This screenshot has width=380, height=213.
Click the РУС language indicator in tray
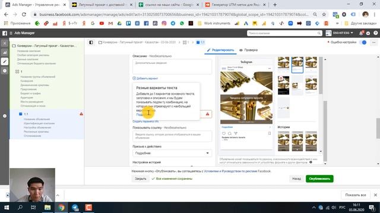pyautogui.click(x=342, y=208)
